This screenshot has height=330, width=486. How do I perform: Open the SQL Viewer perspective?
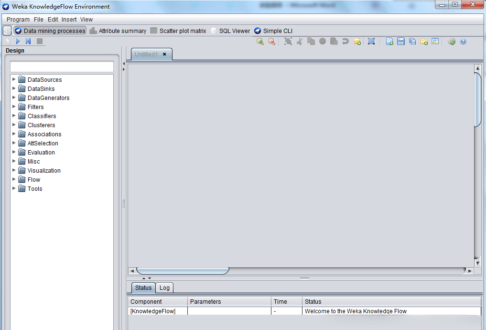(230, 31)
